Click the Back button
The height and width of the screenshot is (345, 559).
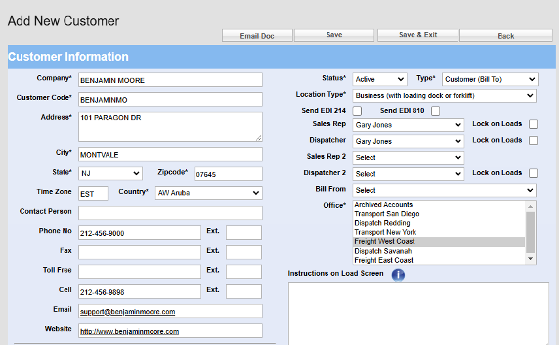[505, 36]
